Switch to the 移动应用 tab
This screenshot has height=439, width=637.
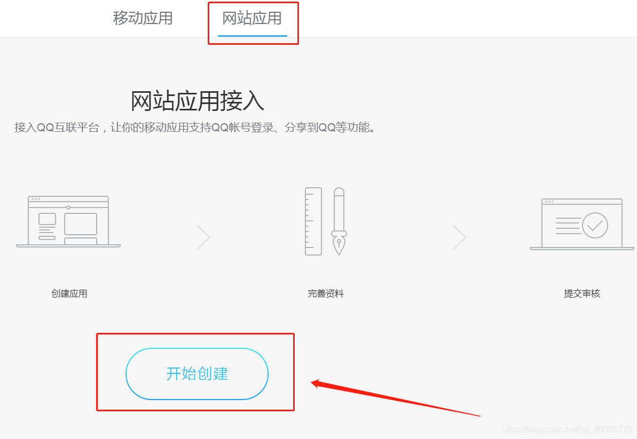pyautogui.click(x=143, y=18)
